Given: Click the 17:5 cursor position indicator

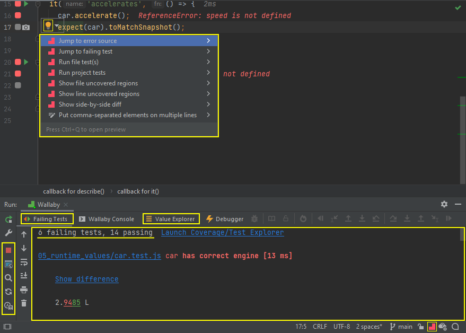Looking at the screenshot, I should 301,327.
